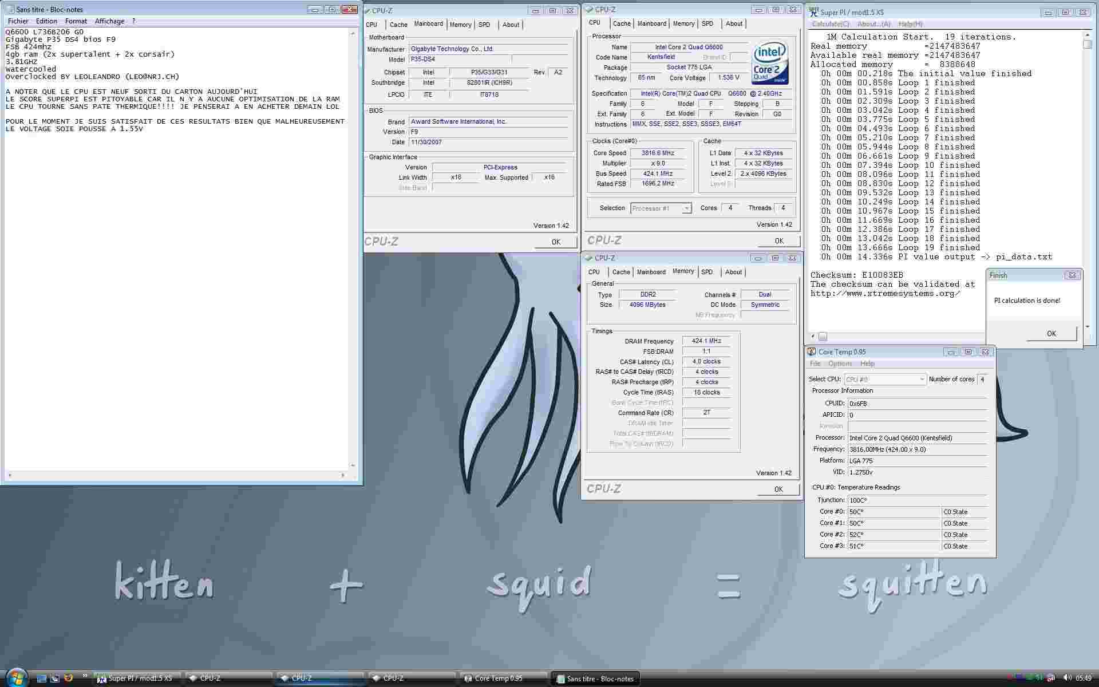Click the Core Temp title bar icon
This screenshot has width=1099, height=687.
[812, 352]
